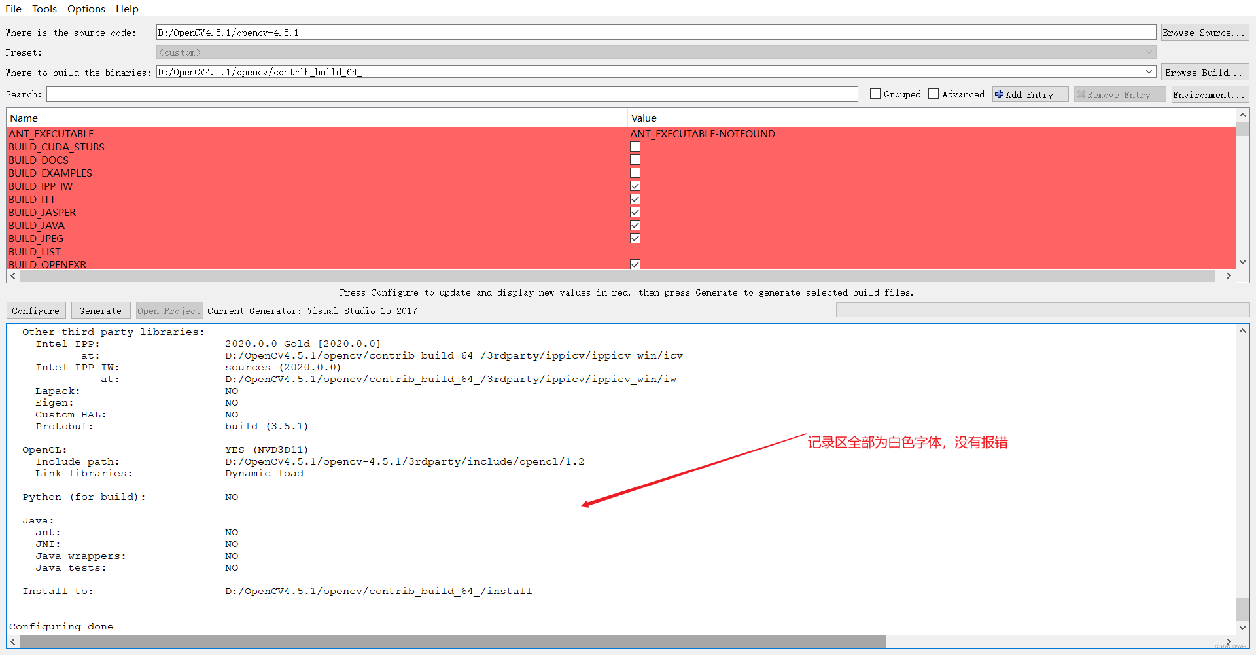Viewport: 1256px width, 655px height.
Task: Uncheck the BUILD_JPEG checkbox
Action: [x=635, y=238]
